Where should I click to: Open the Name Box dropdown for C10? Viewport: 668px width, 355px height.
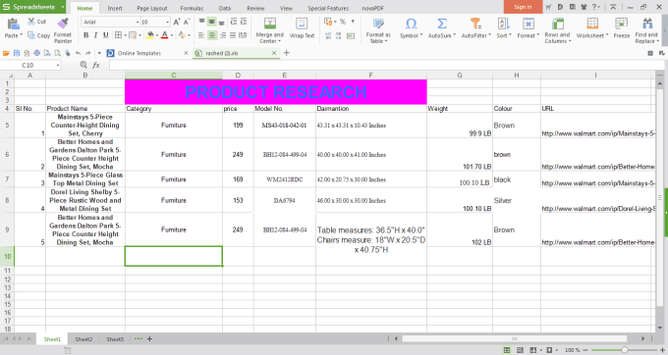58,65
